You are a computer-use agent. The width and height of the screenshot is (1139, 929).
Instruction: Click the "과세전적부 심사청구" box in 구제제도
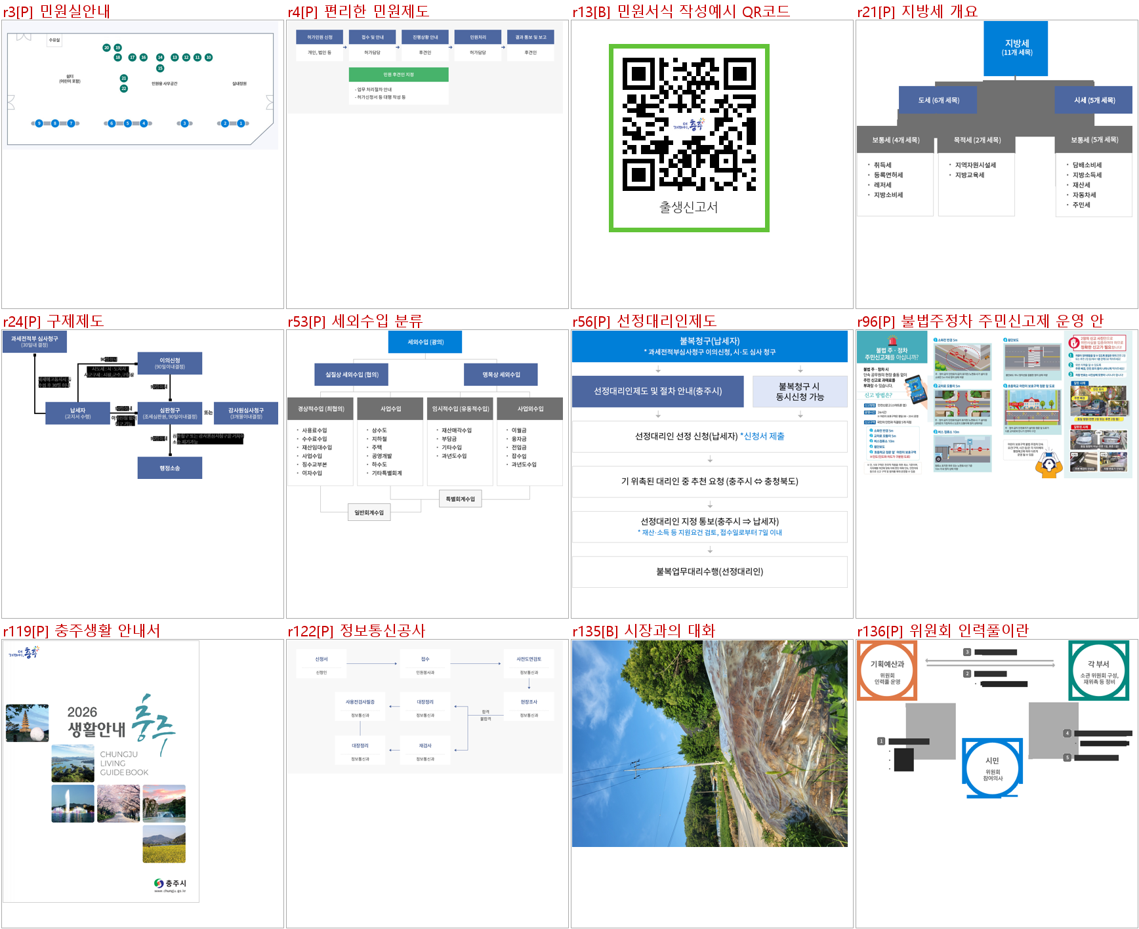coord(34,341)
